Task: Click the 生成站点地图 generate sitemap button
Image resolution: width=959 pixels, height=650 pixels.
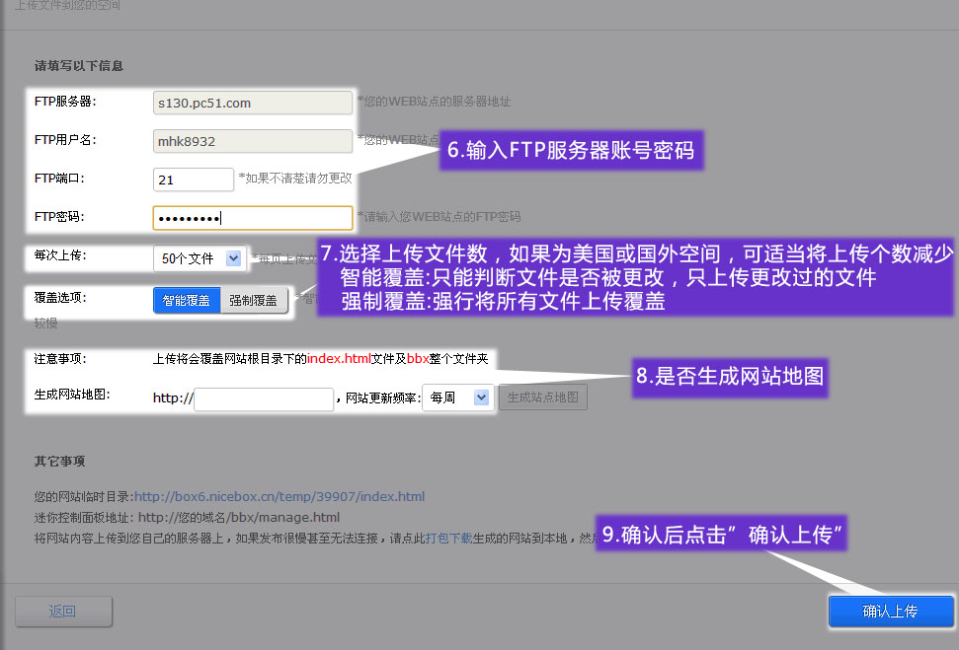Action: click(542, 397)
